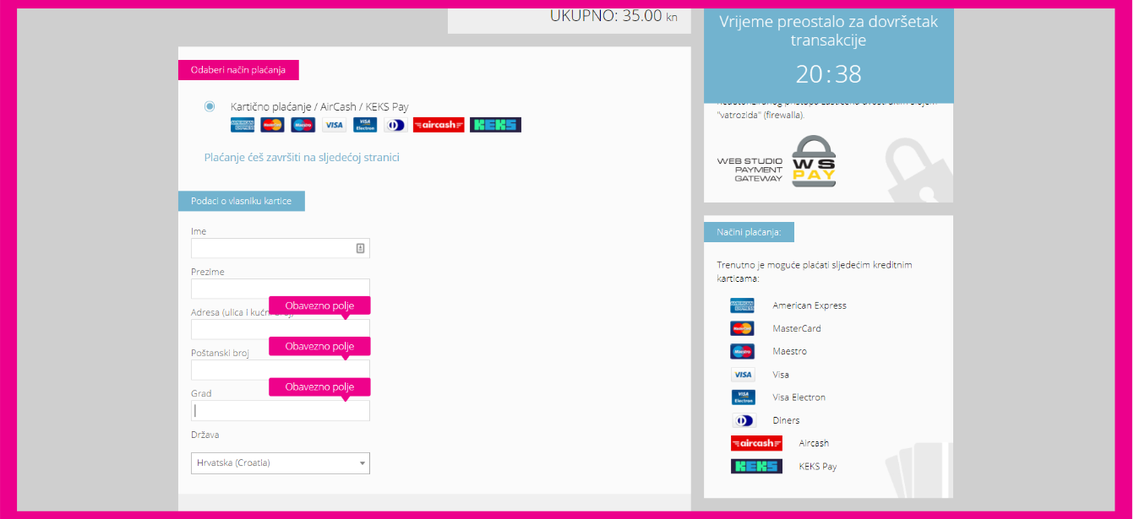
Task: Select the card payment radio button
Action: [210, 106]
